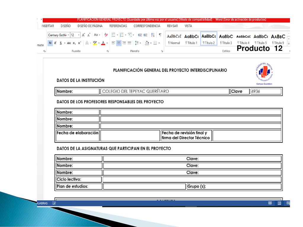
Task: Switch to INSERTAR tab
Action: click(x=48, y=26)
